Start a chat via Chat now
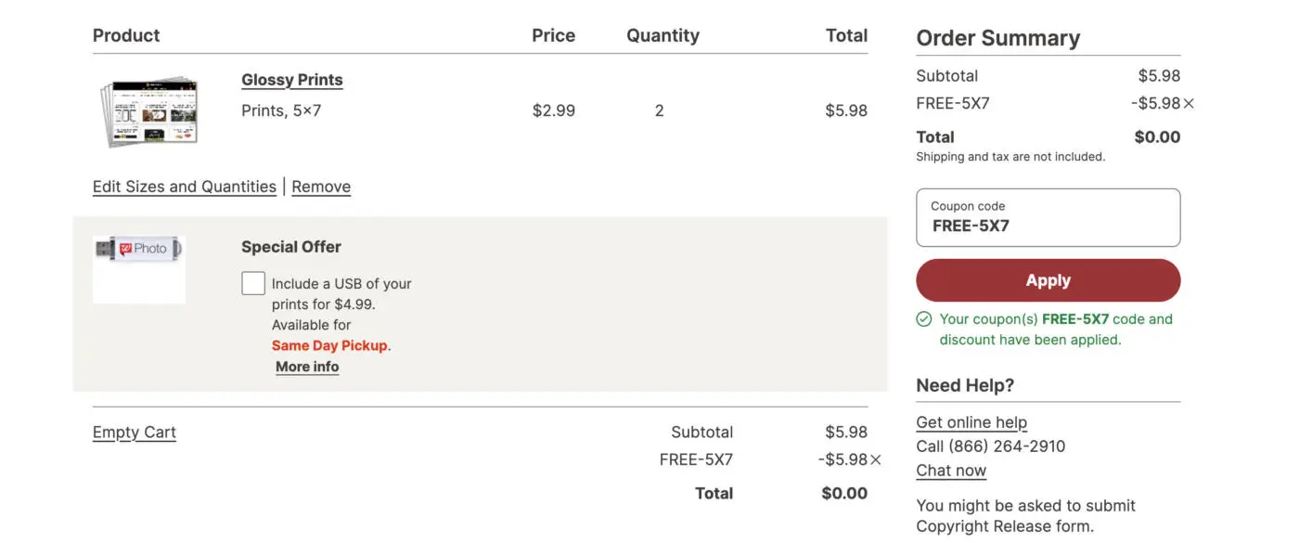Viewport: 1299px width, 543px height. tap(950, 470)
